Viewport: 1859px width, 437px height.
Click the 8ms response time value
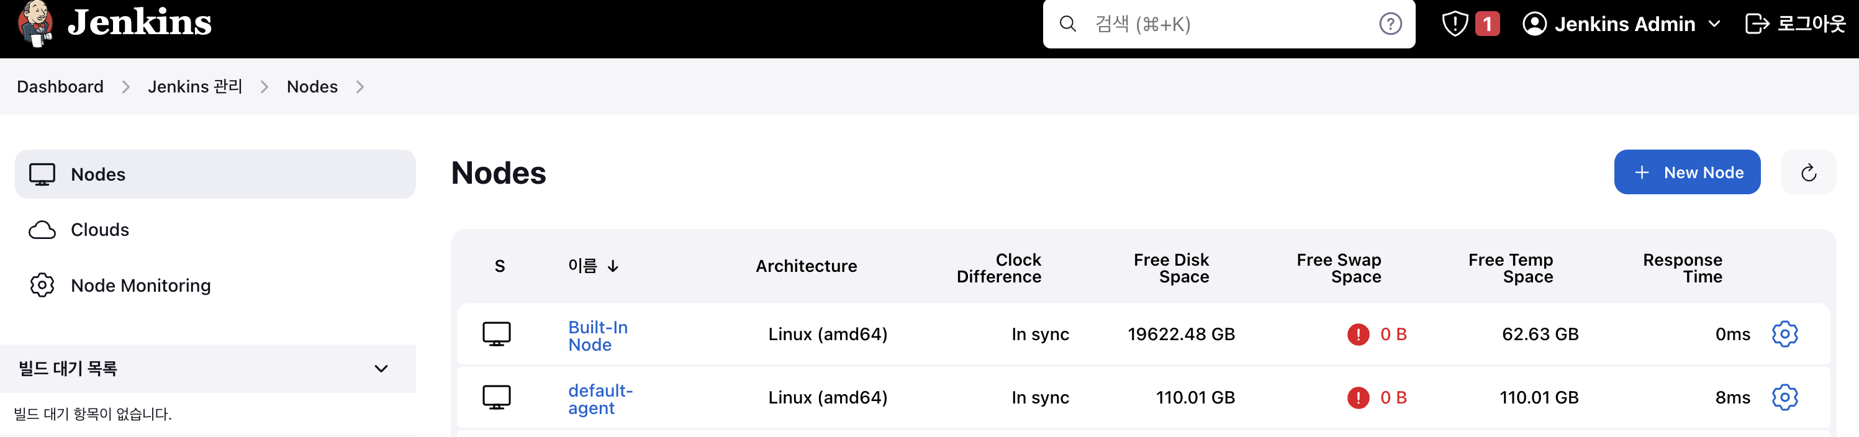(1733, 397)
